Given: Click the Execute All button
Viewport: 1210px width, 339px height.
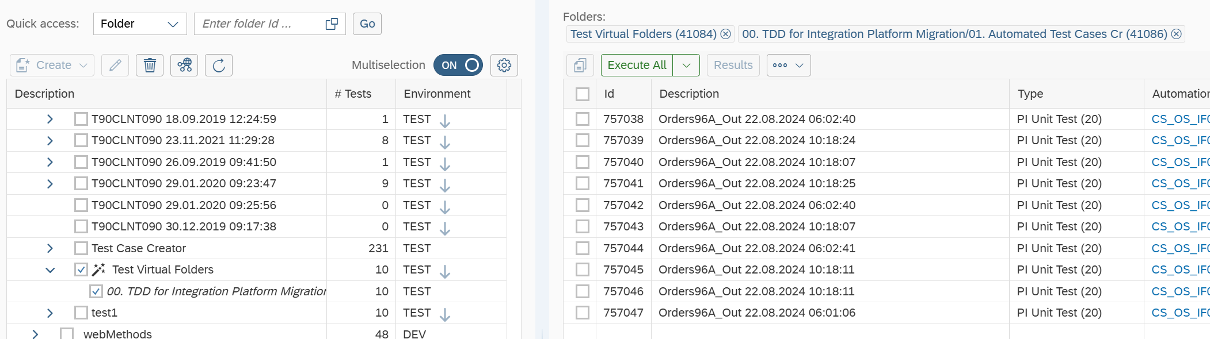Looking at the screenshot, I should (x=637, y=66).
